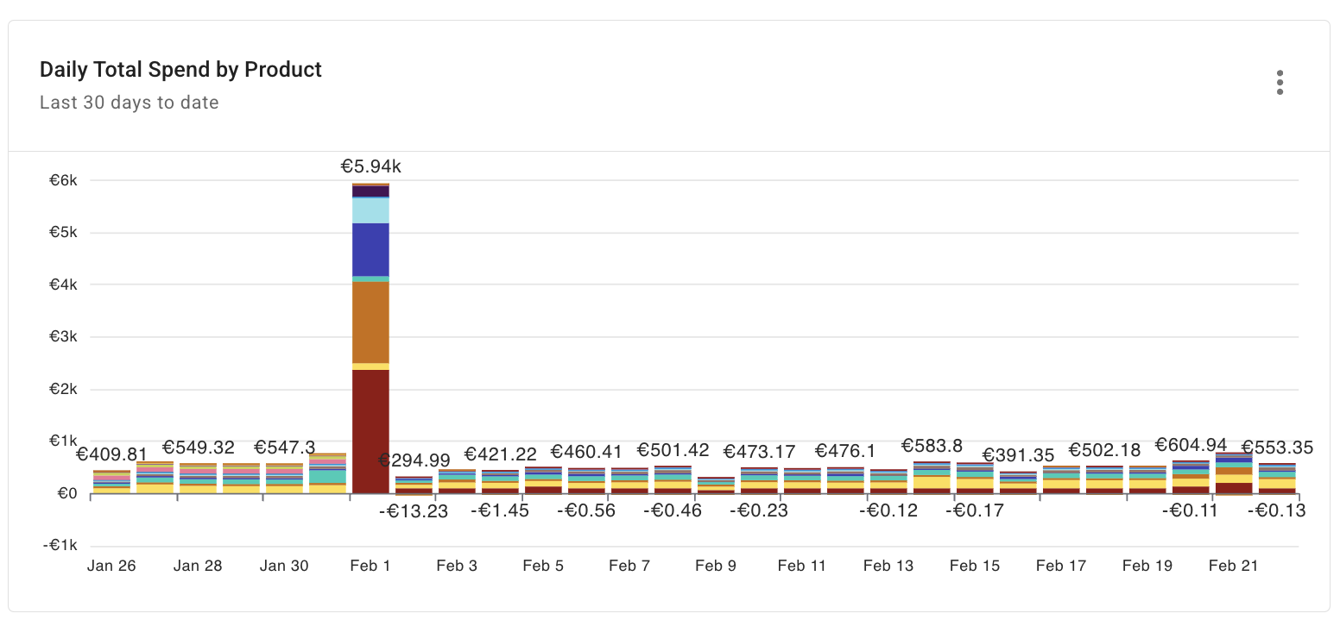Click the Last 30 days to date subtitle

pyautogui.click(x=129, y=102)
